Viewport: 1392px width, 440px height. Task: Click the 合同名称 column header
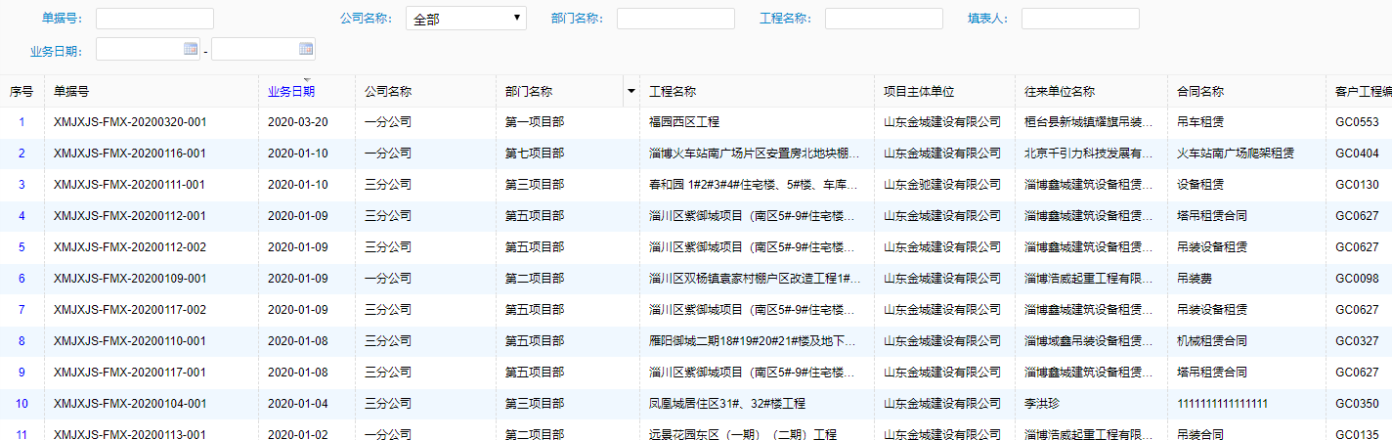click(x=1201, y=91)
